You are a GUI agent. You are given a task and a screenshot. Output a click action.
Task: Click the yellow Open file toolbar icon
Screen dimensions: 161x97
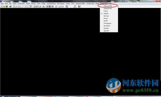click(x=4, y=6)
